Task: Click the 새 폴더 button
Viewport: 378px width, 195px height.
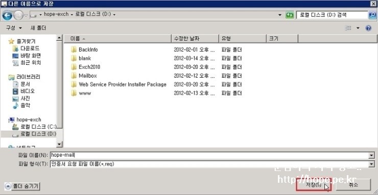Action: point(38,28)
